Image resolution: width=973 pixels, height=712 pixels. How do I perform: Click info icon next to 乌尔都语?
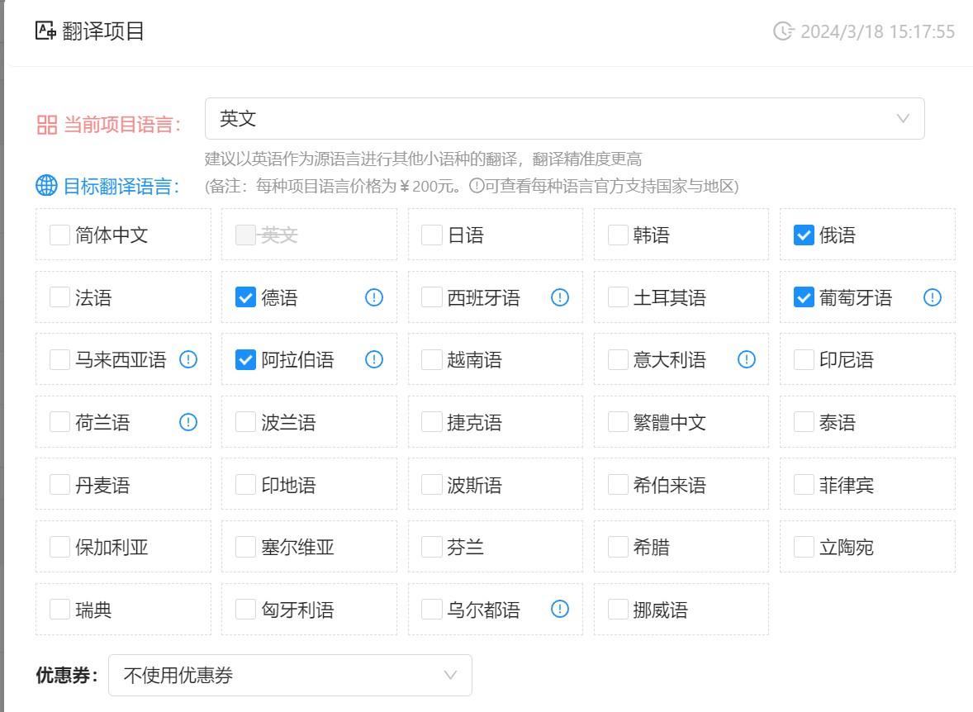click(x=560, y=610)
